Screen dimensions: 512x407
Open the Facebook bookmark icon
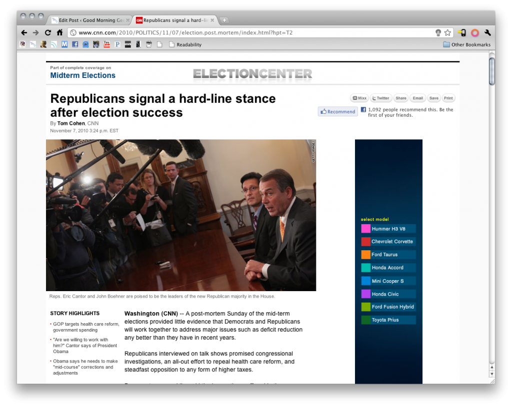point(75,44)
